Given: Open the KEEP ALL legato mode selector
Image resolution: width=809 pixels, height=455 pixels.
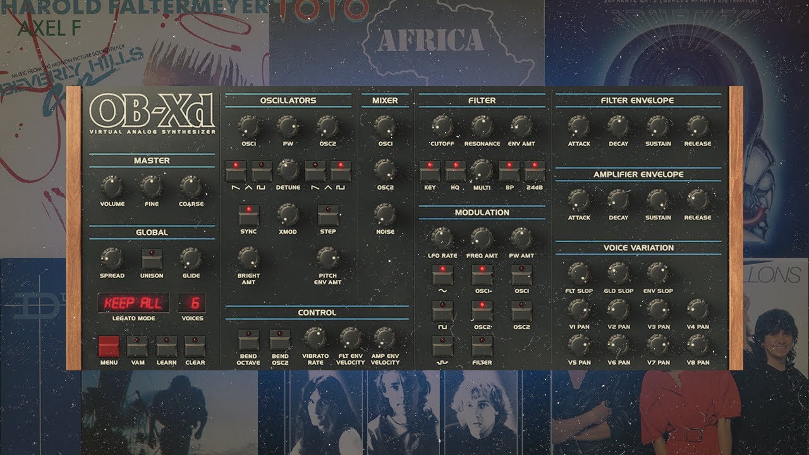Looking at the screenshot, I should coord(133,303).
